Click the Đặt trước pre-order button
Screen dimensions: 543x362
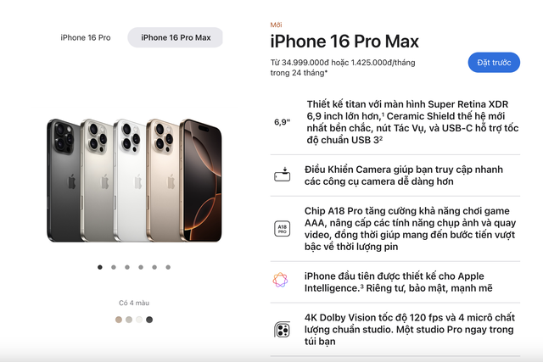click(494, 63)
